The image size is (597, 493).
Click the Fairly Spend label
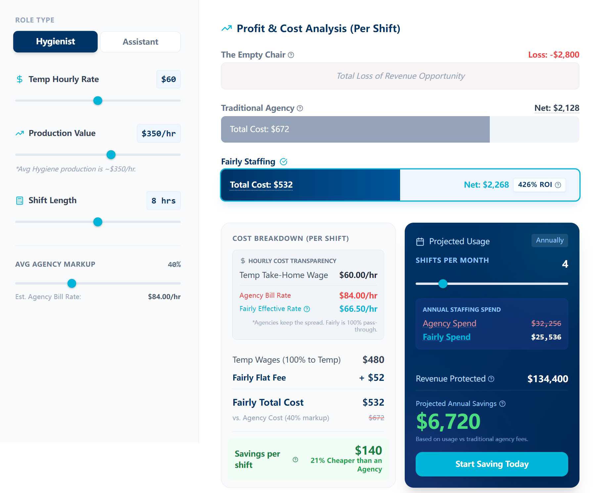point(446,337)
